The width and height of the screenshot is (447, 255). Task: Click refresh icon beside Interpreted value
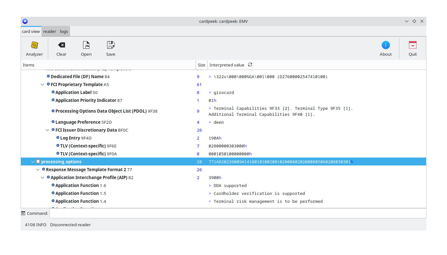(x=250, y=65)
